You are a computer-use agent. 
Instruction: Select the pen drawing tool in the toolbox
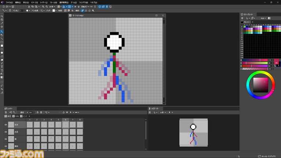coord(2,32)
